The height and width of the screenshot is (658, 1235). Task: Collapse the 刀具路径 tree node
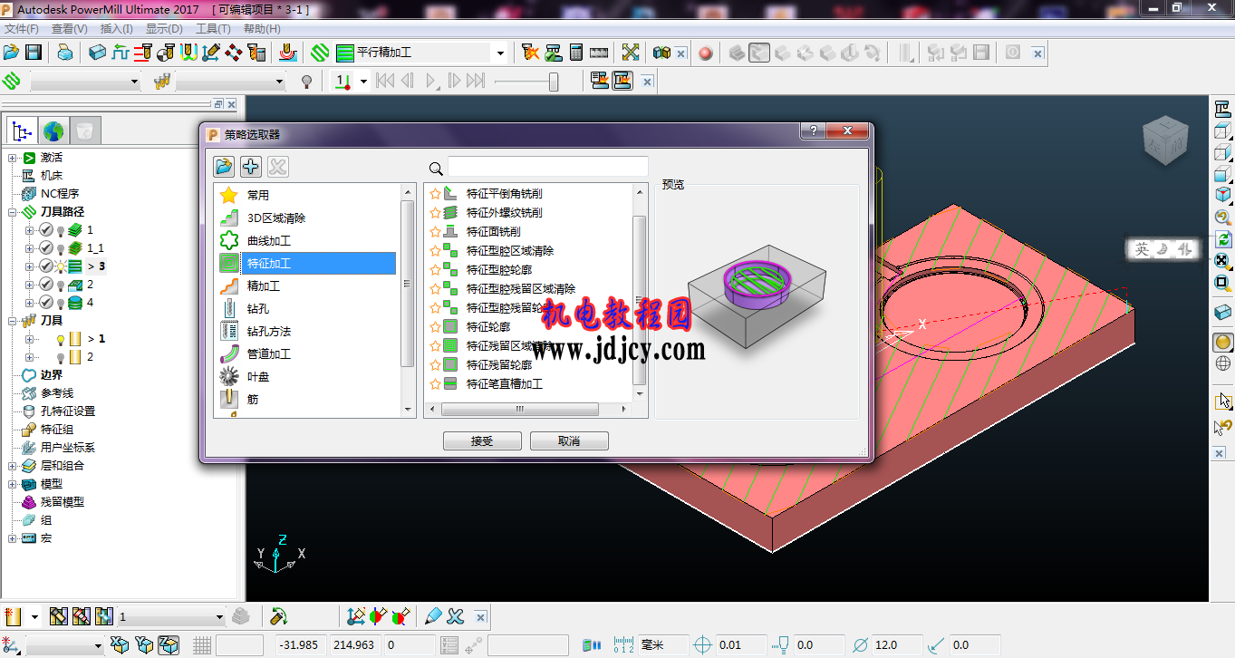pyautogui.click(x=13, y=212)
